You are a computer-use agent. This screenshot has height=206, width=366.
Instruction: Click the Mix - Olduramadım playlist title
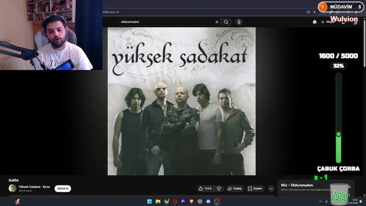(297, 185)
